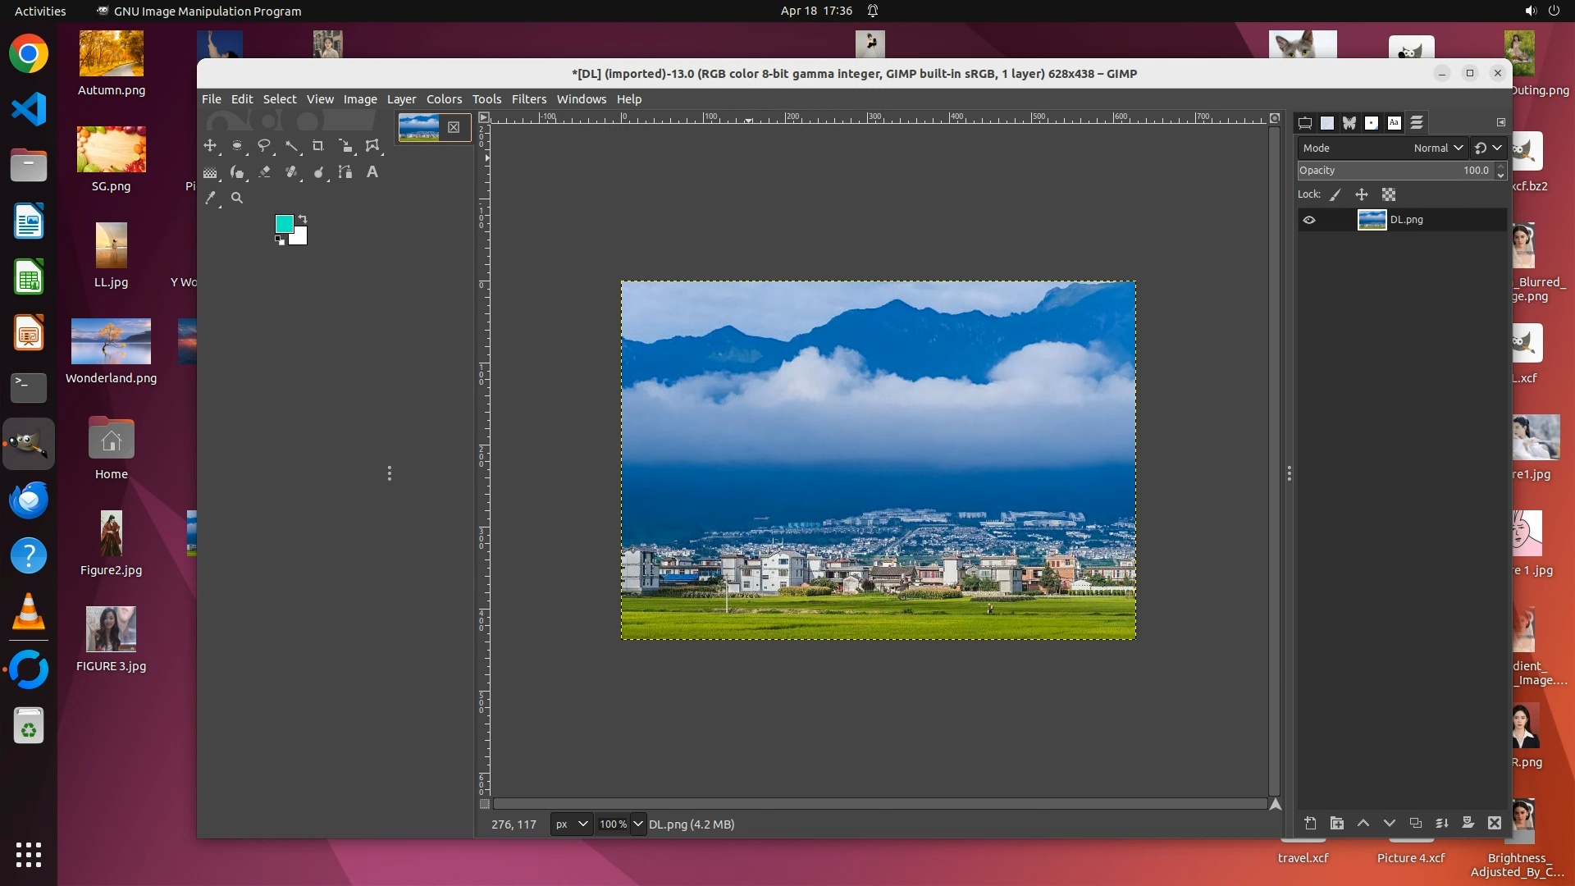Switch to the Fonts dockable tab
The height and width of the screenshot is (886, 1575).
pyautogui.click(x=1394, y=123)
